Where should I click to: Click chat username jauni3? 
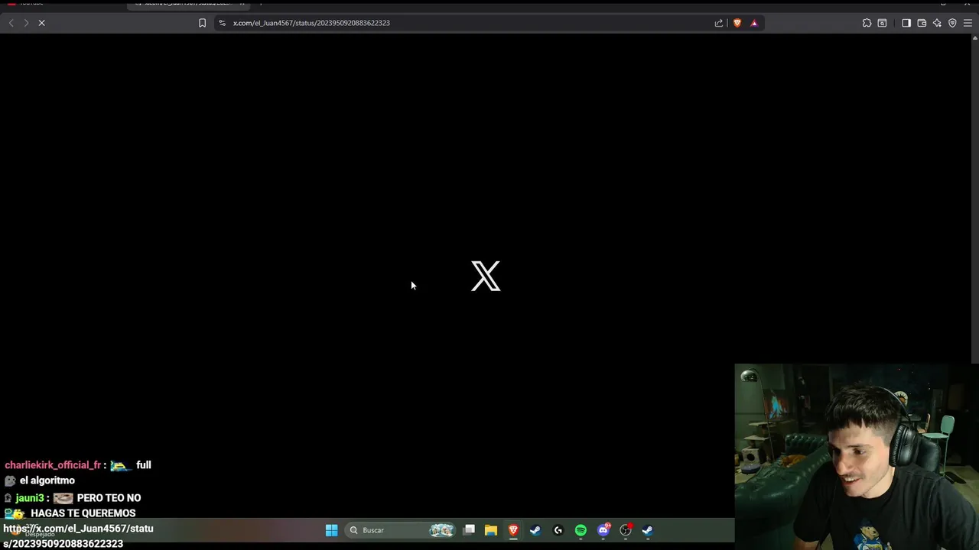pyautogui.click(x=30, y=498)
